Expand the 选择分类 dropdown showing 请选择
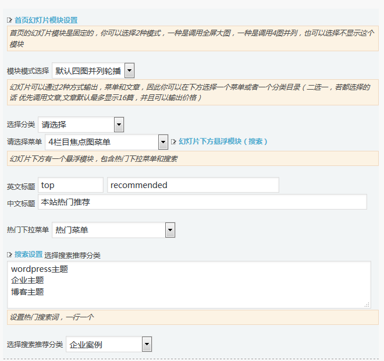Image resolution: width=384 pixels, height=361 pixels. 81,125
